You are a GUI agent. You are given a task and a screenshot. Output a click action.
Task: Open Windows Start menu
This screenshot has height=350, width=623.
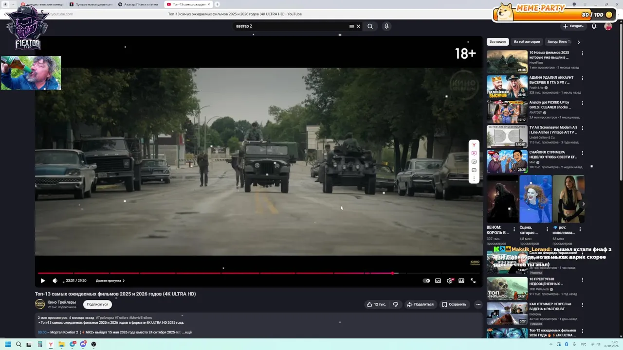coord(8,344)
